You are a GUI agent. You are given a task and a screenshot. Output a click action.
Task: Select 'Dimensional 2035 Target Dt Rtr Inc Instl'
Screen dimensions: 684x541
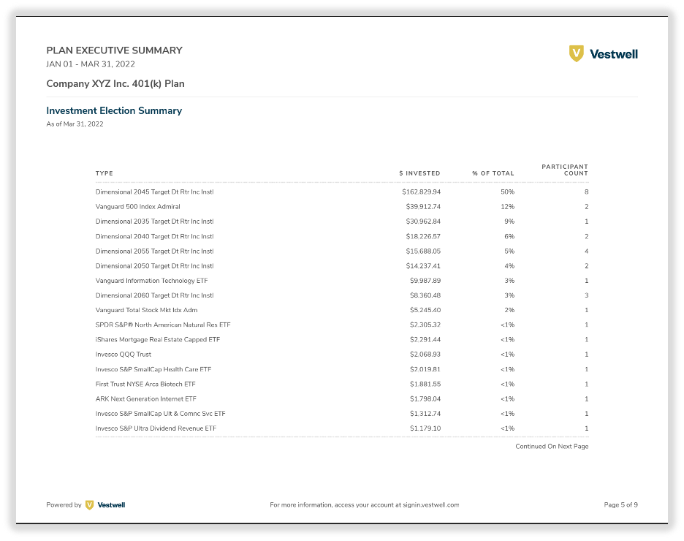point(154,222)
